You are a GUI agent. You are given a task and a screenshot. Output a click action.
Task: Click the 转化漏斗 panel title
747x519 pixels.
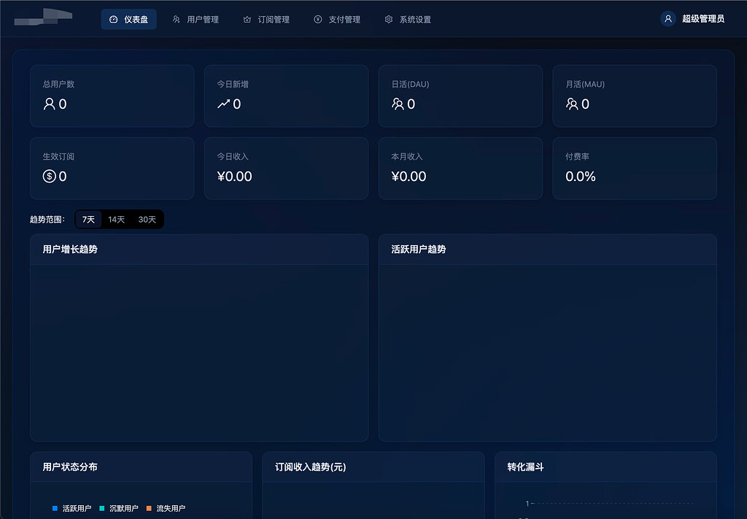tap(525, 467)
